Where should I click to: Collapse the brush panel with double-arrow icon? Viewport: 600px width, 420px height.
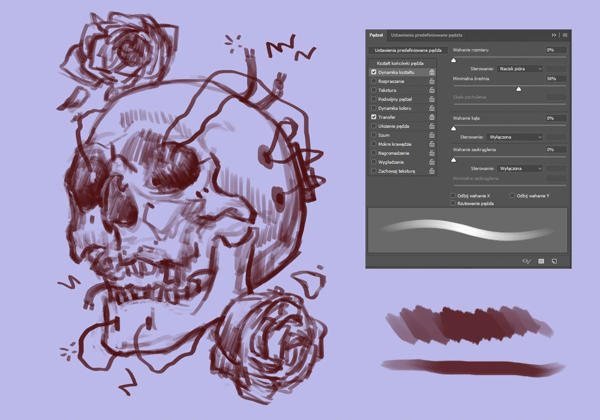point(554,35)
